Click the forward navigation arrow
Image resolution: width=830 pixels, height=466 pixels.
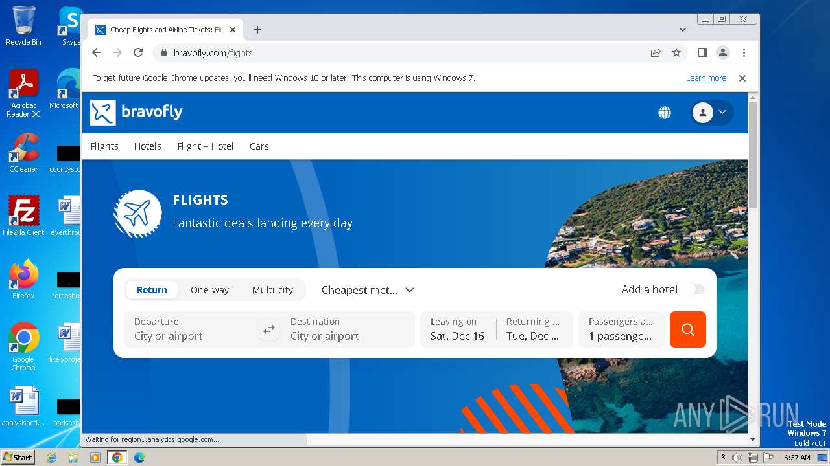(117, 53)
